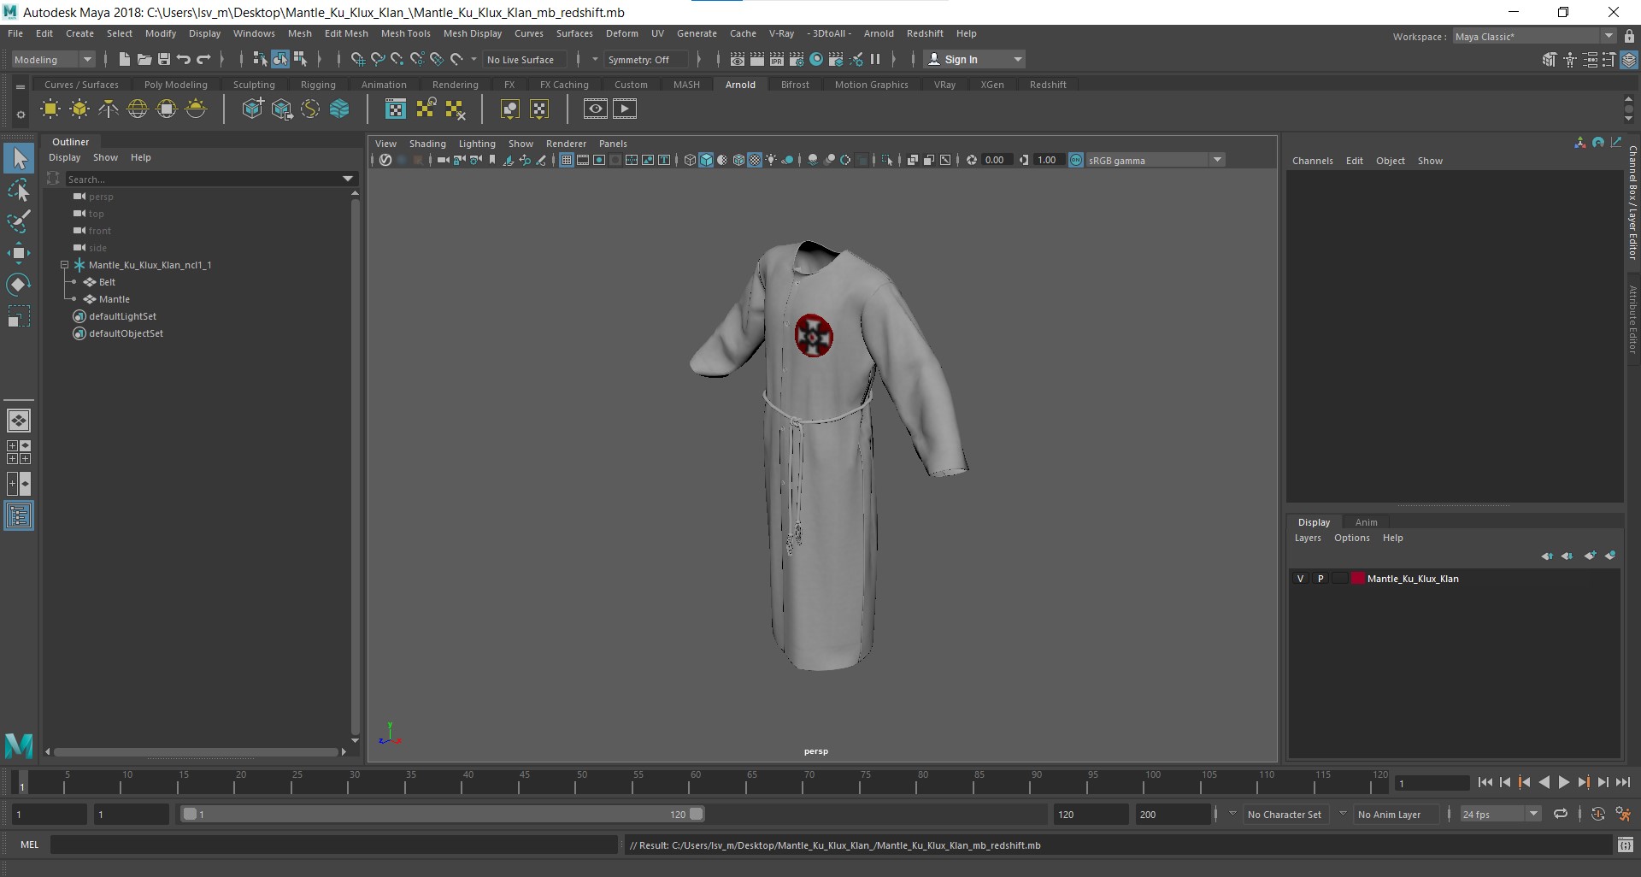Open the Script Editor icon
1641x877 pixels.
tap(1626, 845)
